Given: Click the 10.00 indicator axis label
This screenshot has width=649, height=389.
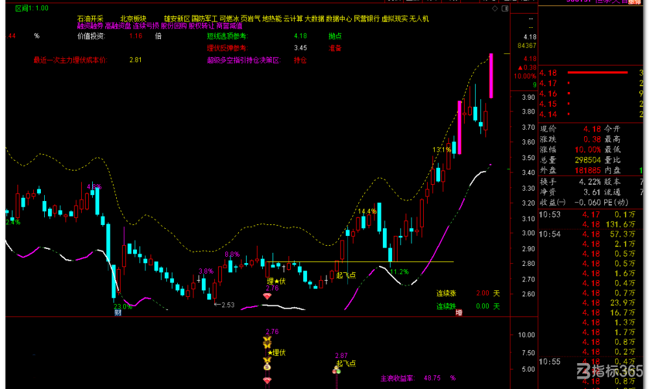Looking at the screenshot, I should click(x=526, y=335).
